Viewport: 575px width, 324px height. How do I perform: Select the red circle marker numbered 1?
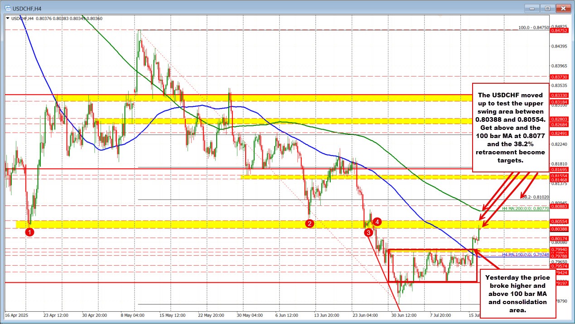tap(29, 232)
